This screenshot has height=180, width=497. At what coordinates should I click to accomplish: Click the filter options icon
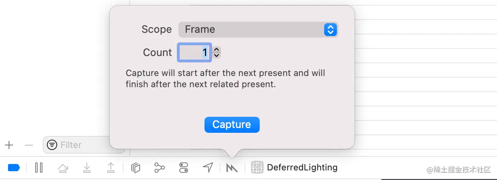click(x=52, y=145)
